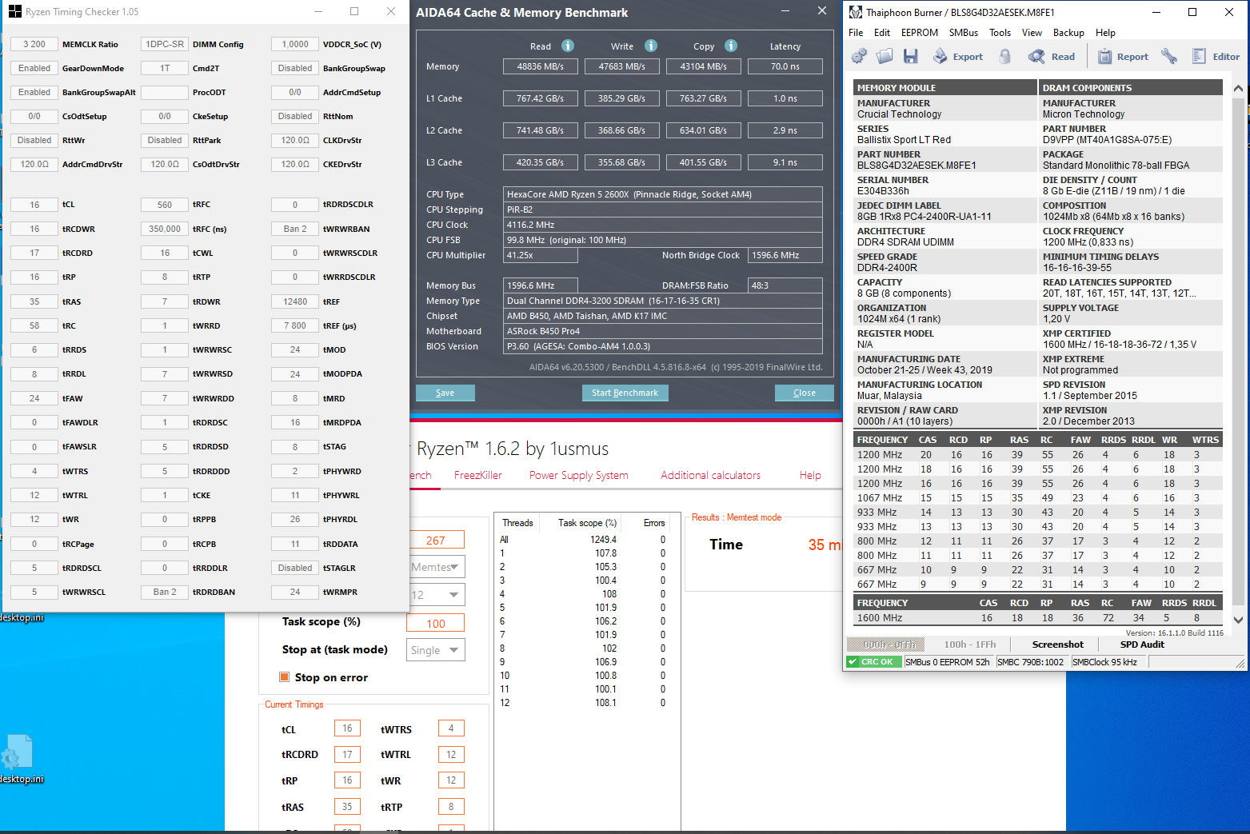Click the GearDownMode Enabled field
1250x834 pixels.
point(34,68)
